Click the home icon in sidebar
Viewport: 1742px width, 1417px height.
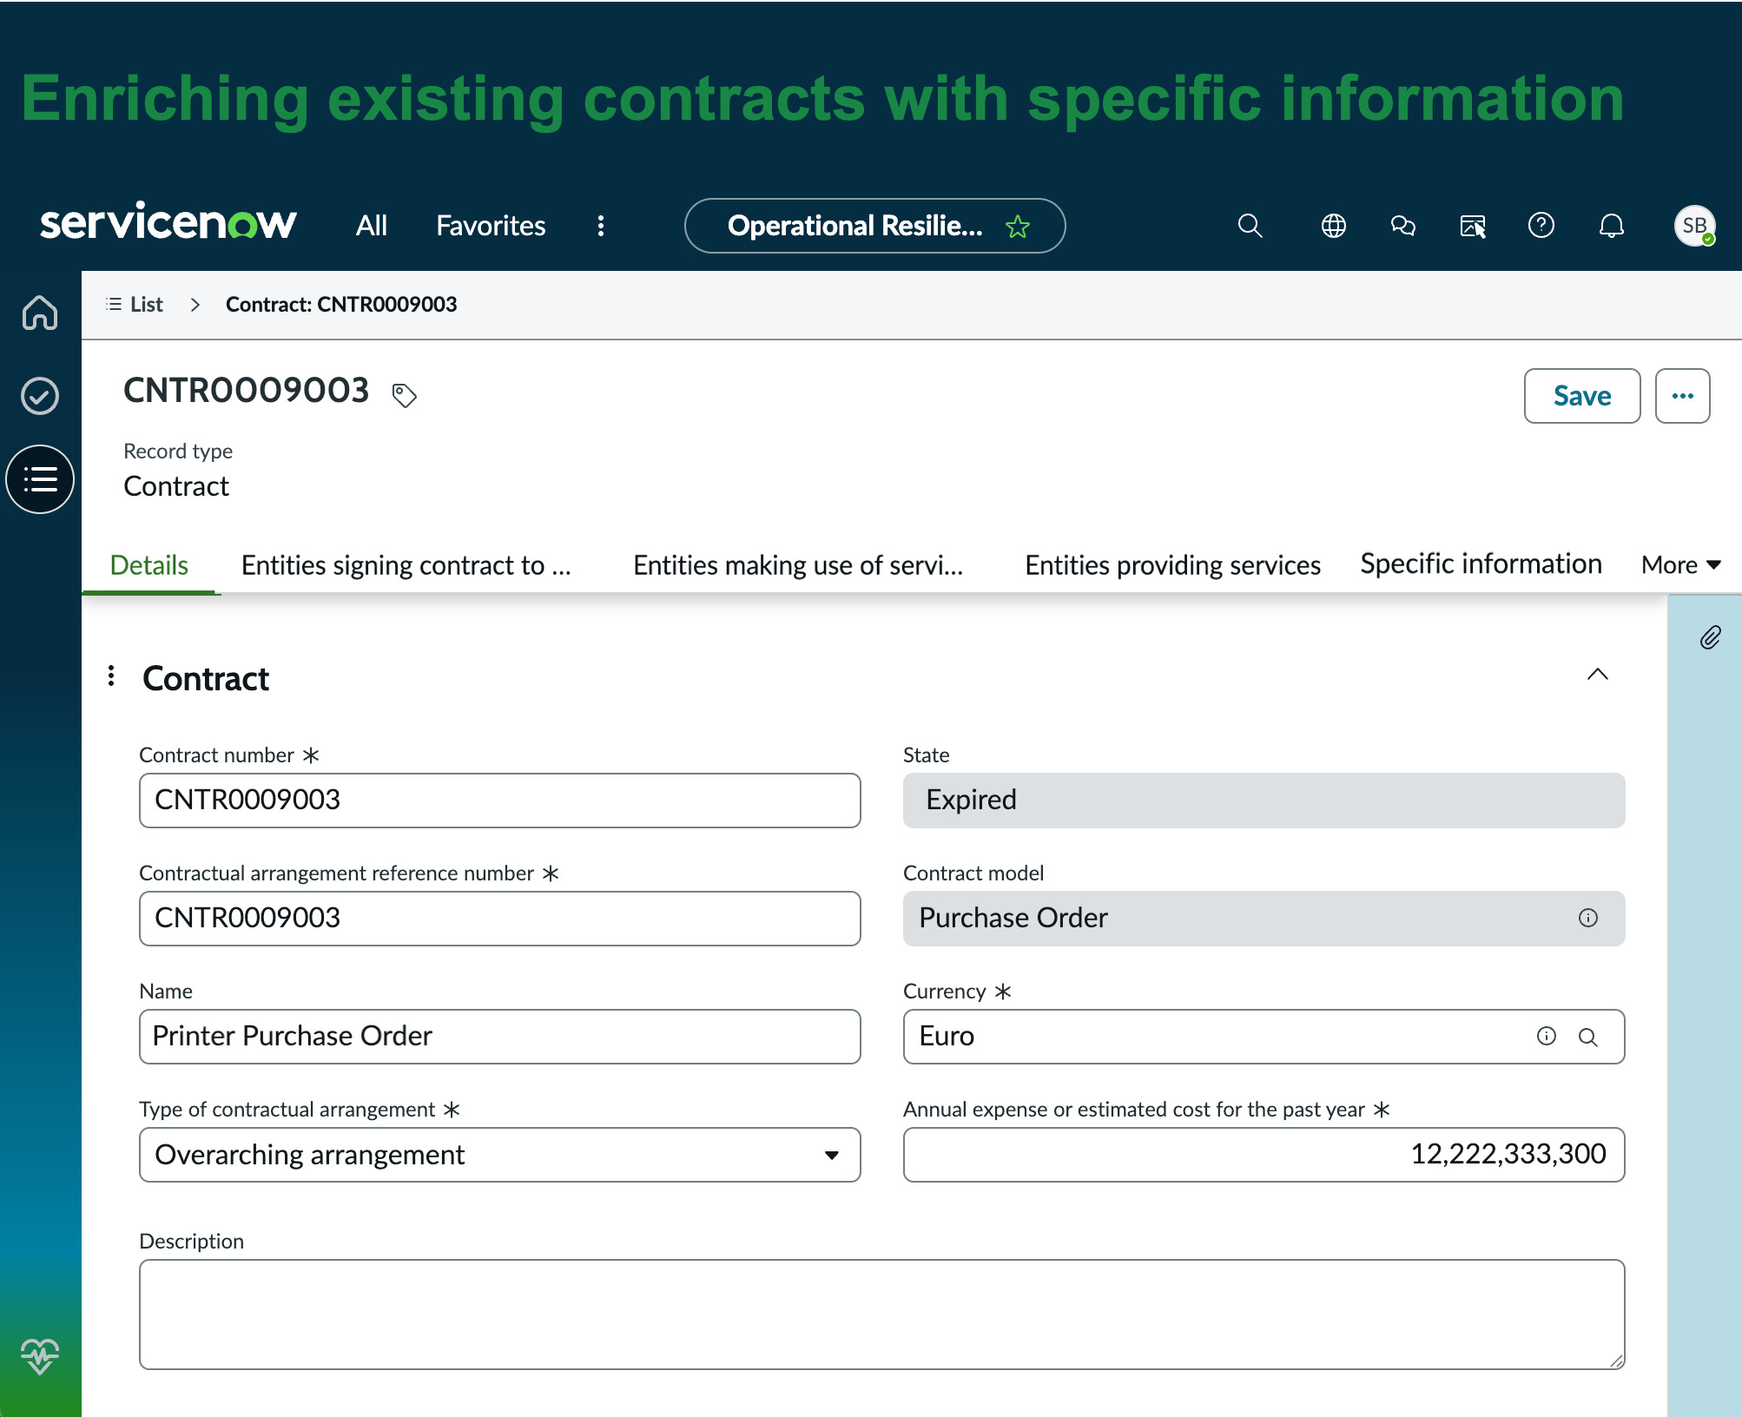point(40,313)
